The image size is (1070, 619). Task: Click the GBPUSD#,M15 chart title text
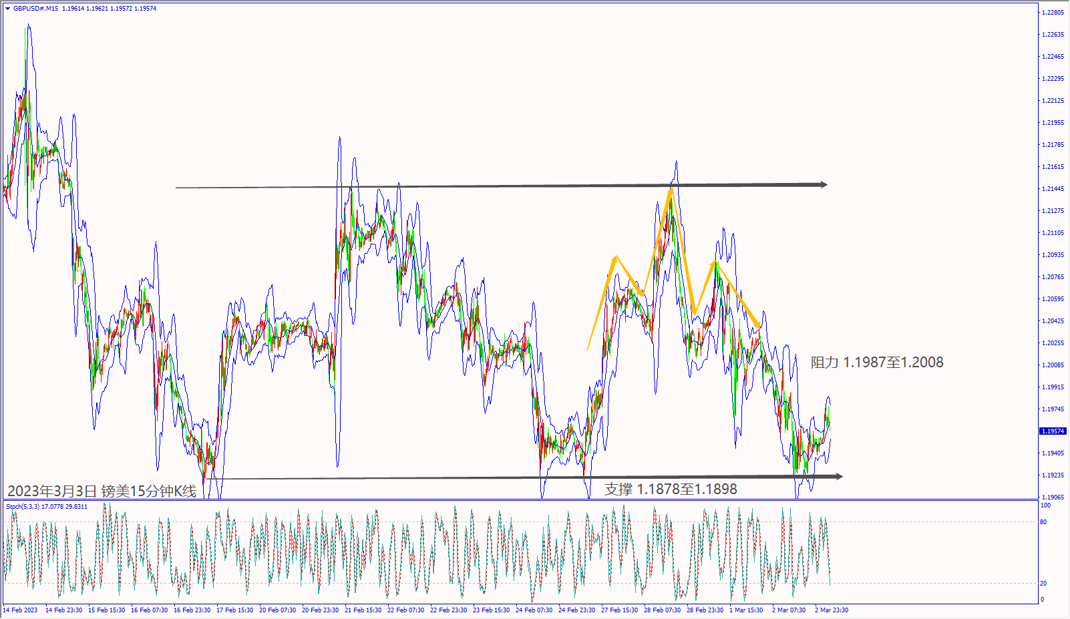coord(35,9)
